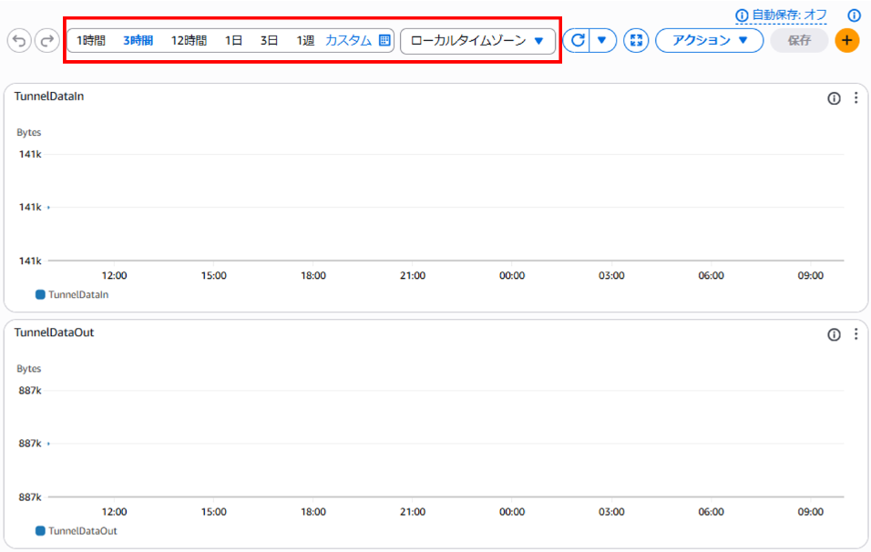Toggle the TunnelDataOut legend color swatch
871x552 pixels.
coord(40,531)
